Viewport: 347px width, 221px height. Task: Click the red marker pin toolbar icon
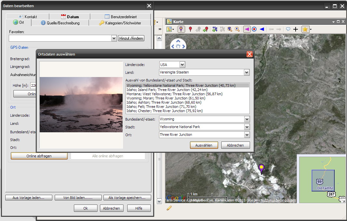190,29
